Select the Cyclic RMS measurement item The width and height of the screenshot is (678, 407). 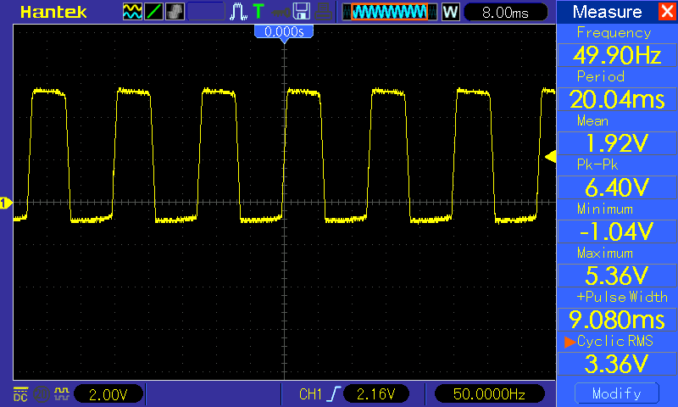click(x=615, y=341)
